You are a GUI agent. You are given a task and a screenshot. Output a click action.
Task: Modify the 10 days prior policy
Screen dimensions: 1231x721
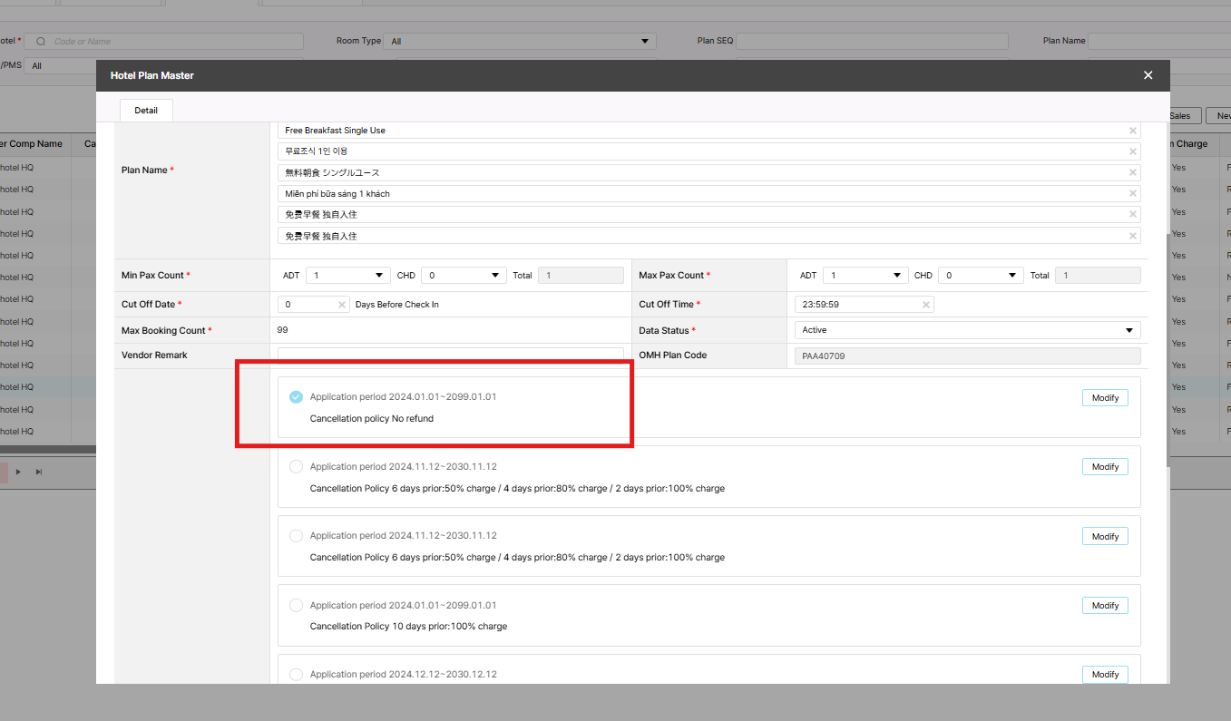point(1105,606)
